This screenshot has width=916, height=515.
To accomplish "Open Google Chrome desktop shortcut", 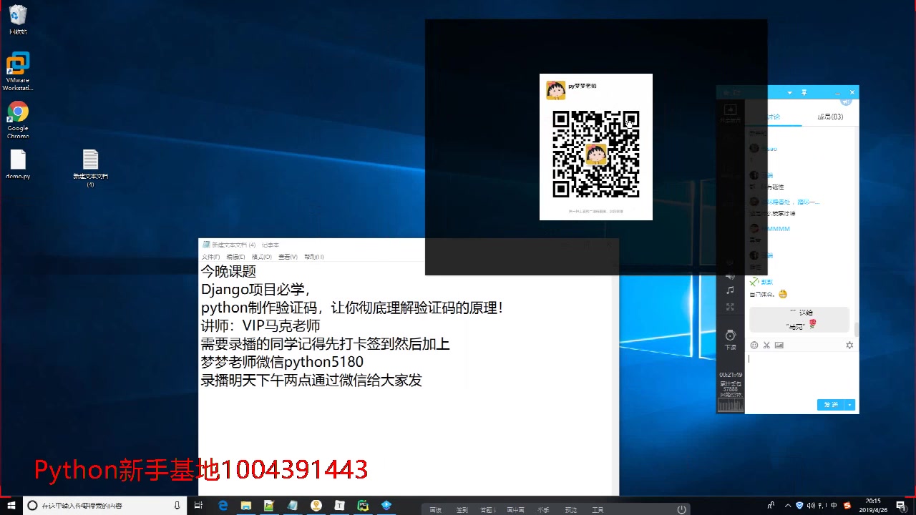I will pos(18,119).
